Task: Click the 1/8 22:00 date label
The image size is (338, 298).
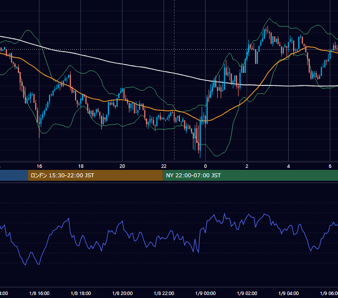Action: 164,293
